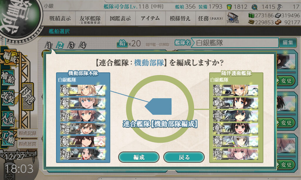Select first carrier in 機動部隊本隊 list
Image resolution: width=301 pixels, height=180 pixels.
pos(83,90)
